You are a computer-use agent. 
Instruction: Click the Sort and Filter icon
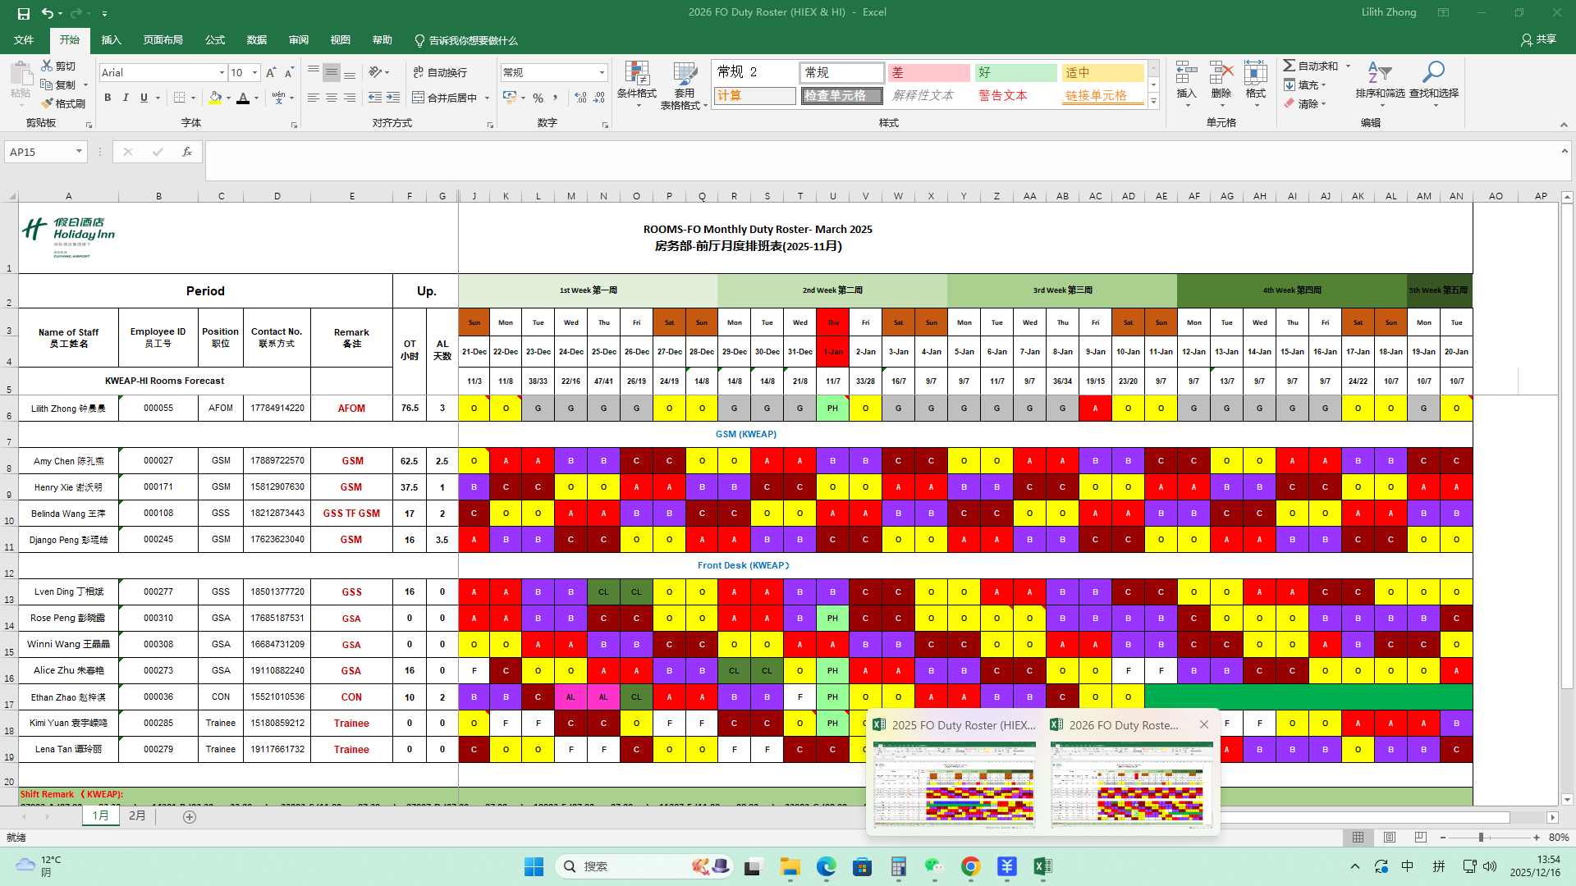click(x=1379, y=74)
